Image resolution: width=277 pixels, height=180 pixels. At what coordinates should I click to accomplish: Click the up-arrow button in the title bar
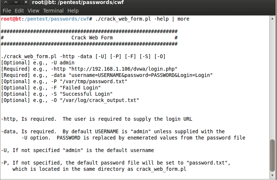(6, 3)
